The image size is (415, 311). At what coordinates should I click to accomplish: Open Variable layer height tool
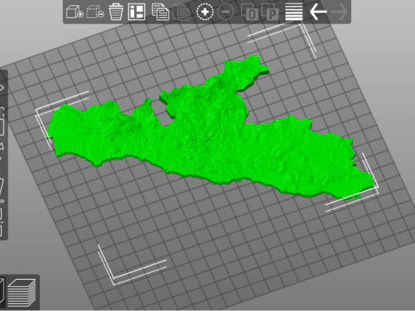tap(294, 12)
